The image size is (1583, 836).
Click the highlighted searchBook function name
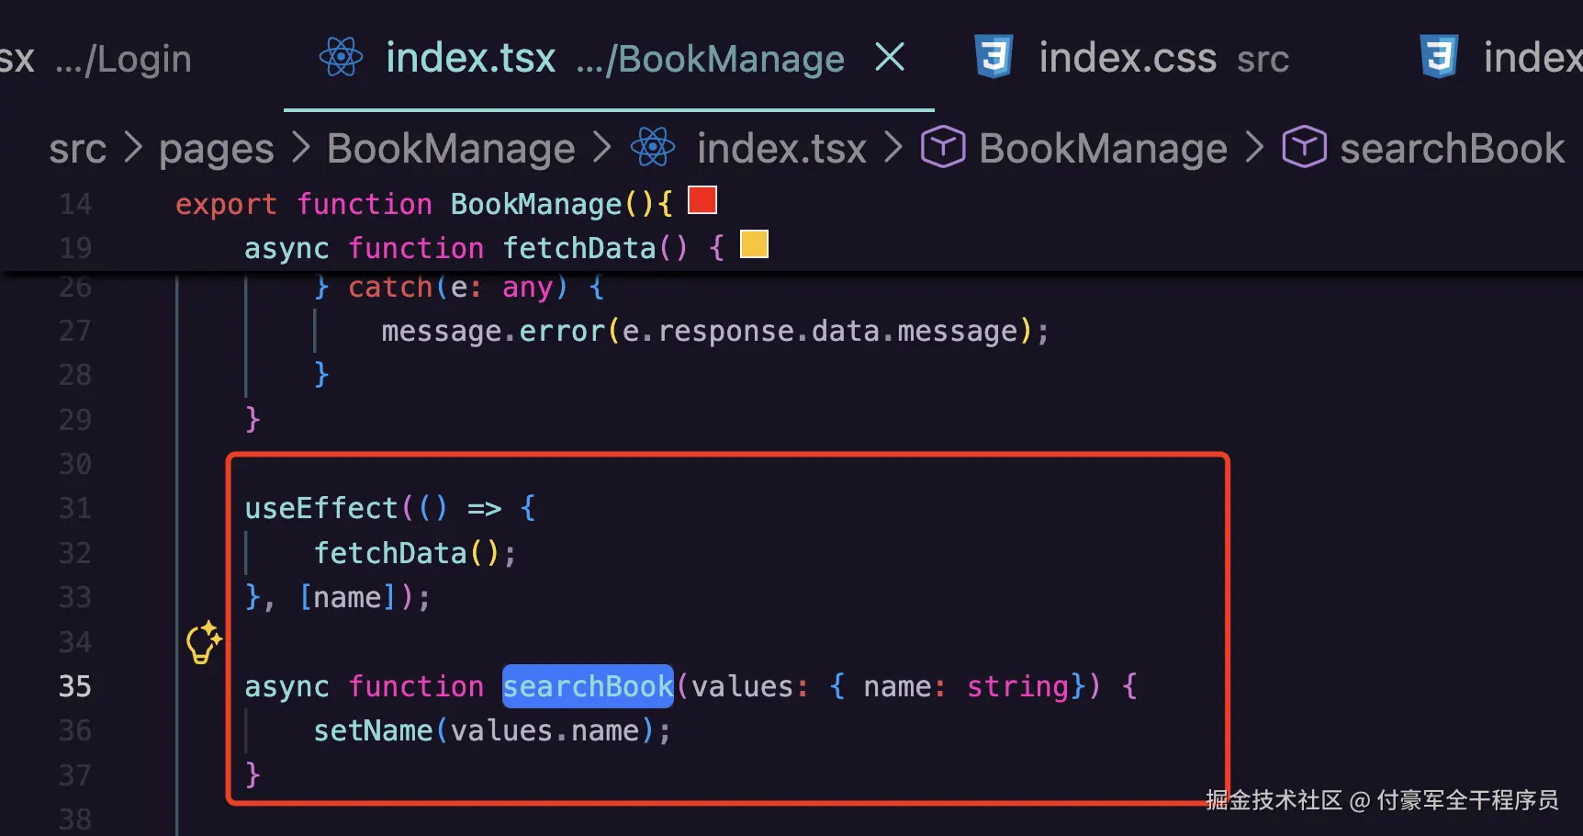[x=588, y=686]
